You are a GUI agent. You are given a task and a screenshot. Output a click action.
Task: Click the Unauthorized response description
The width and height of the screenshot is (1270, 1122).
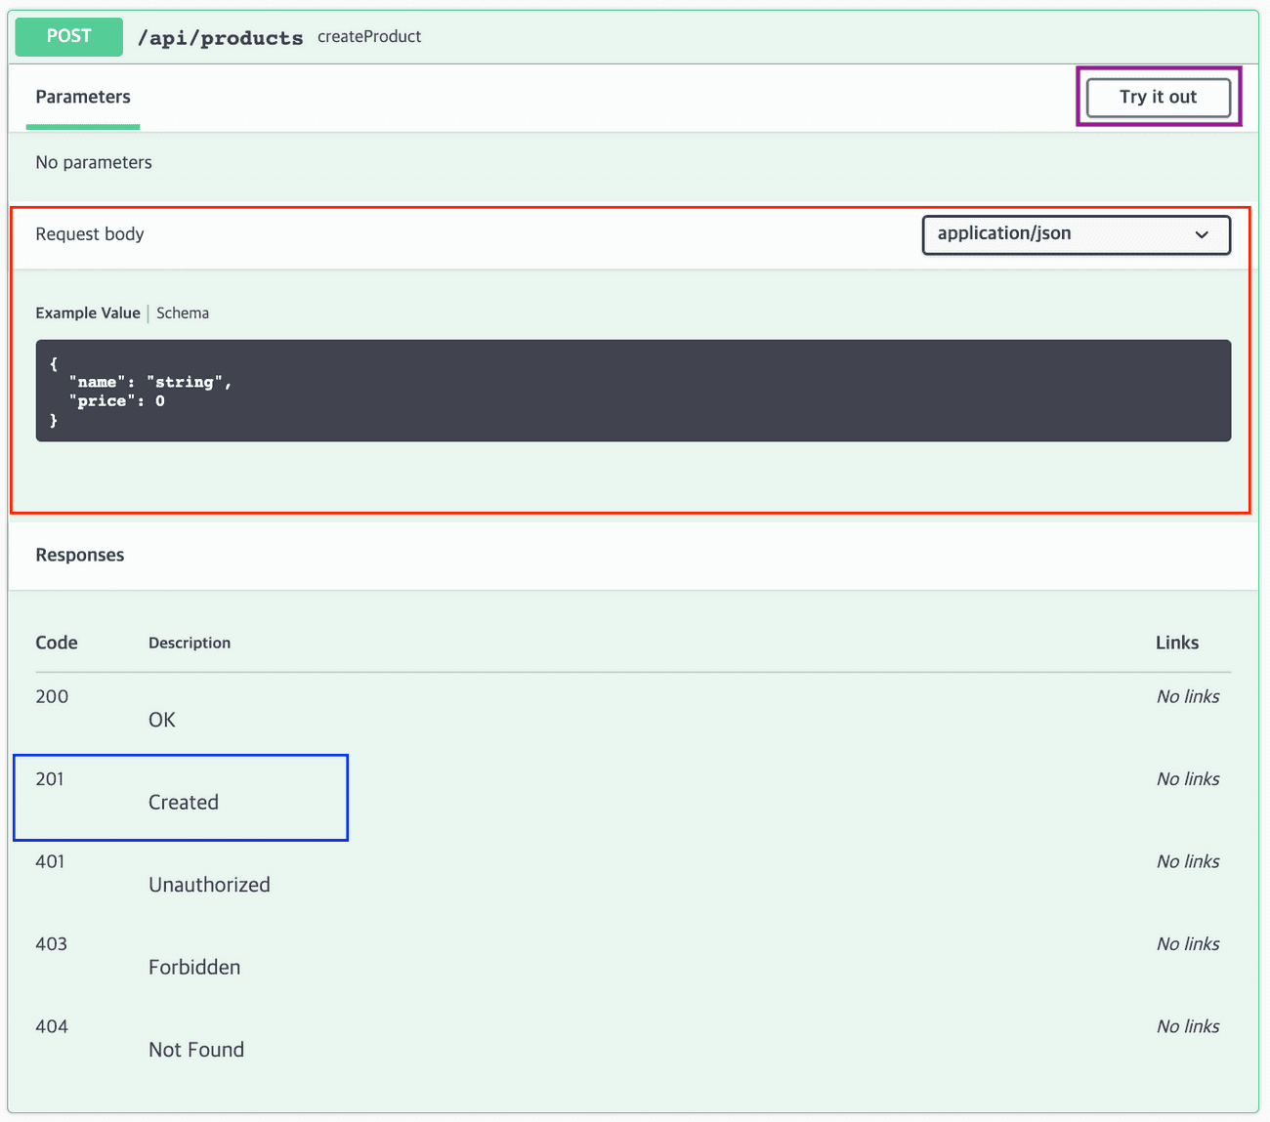click(x=209, y=885)
